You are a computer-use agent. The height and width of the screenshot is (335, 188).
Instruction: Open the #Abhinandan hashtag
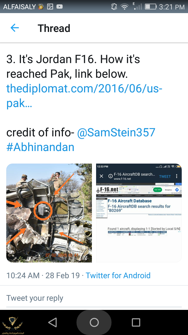click(40, 147)
